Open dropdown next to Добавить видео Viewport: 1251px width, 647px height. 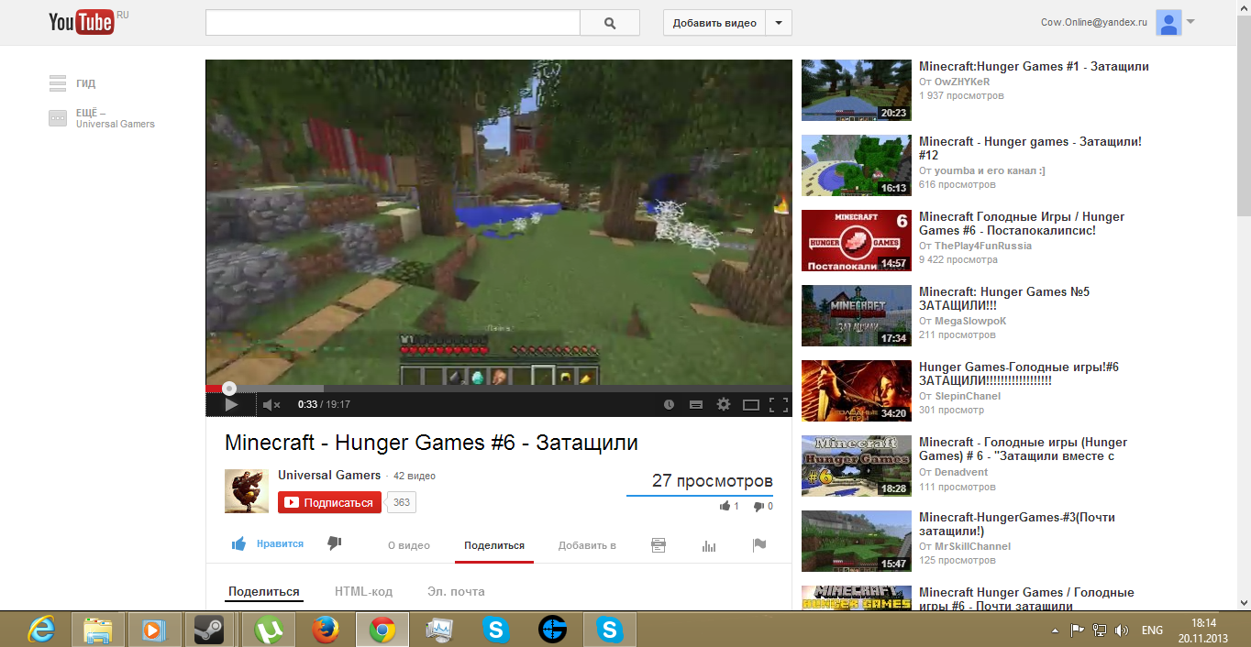[779, 23]
